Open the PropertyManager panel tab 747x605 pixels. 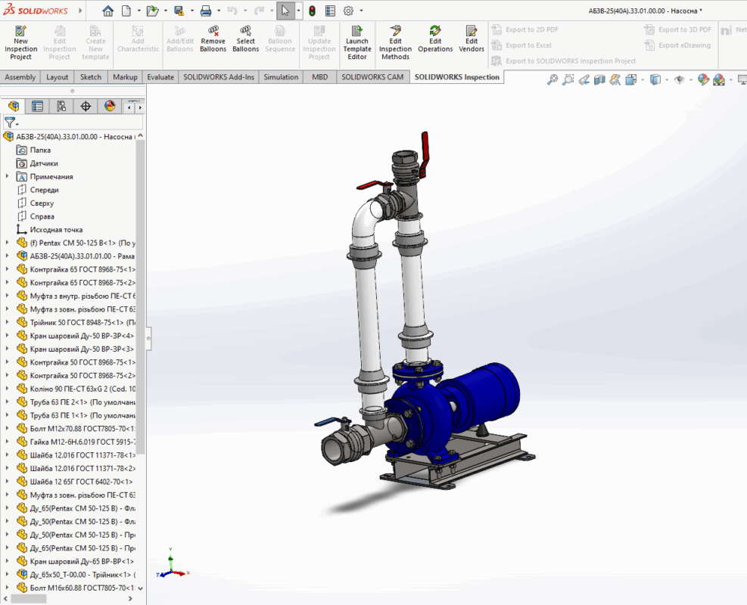pos(37,107)
